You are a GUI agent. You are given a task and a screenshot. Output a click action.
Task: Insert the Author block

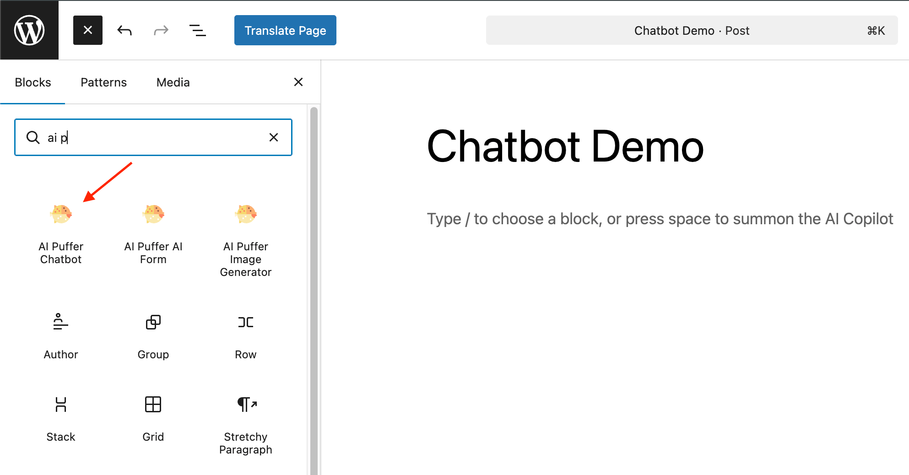[x=61, y=336]
